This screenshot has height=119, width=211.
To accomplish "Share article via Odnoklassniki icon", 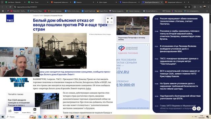I will 108,22.
